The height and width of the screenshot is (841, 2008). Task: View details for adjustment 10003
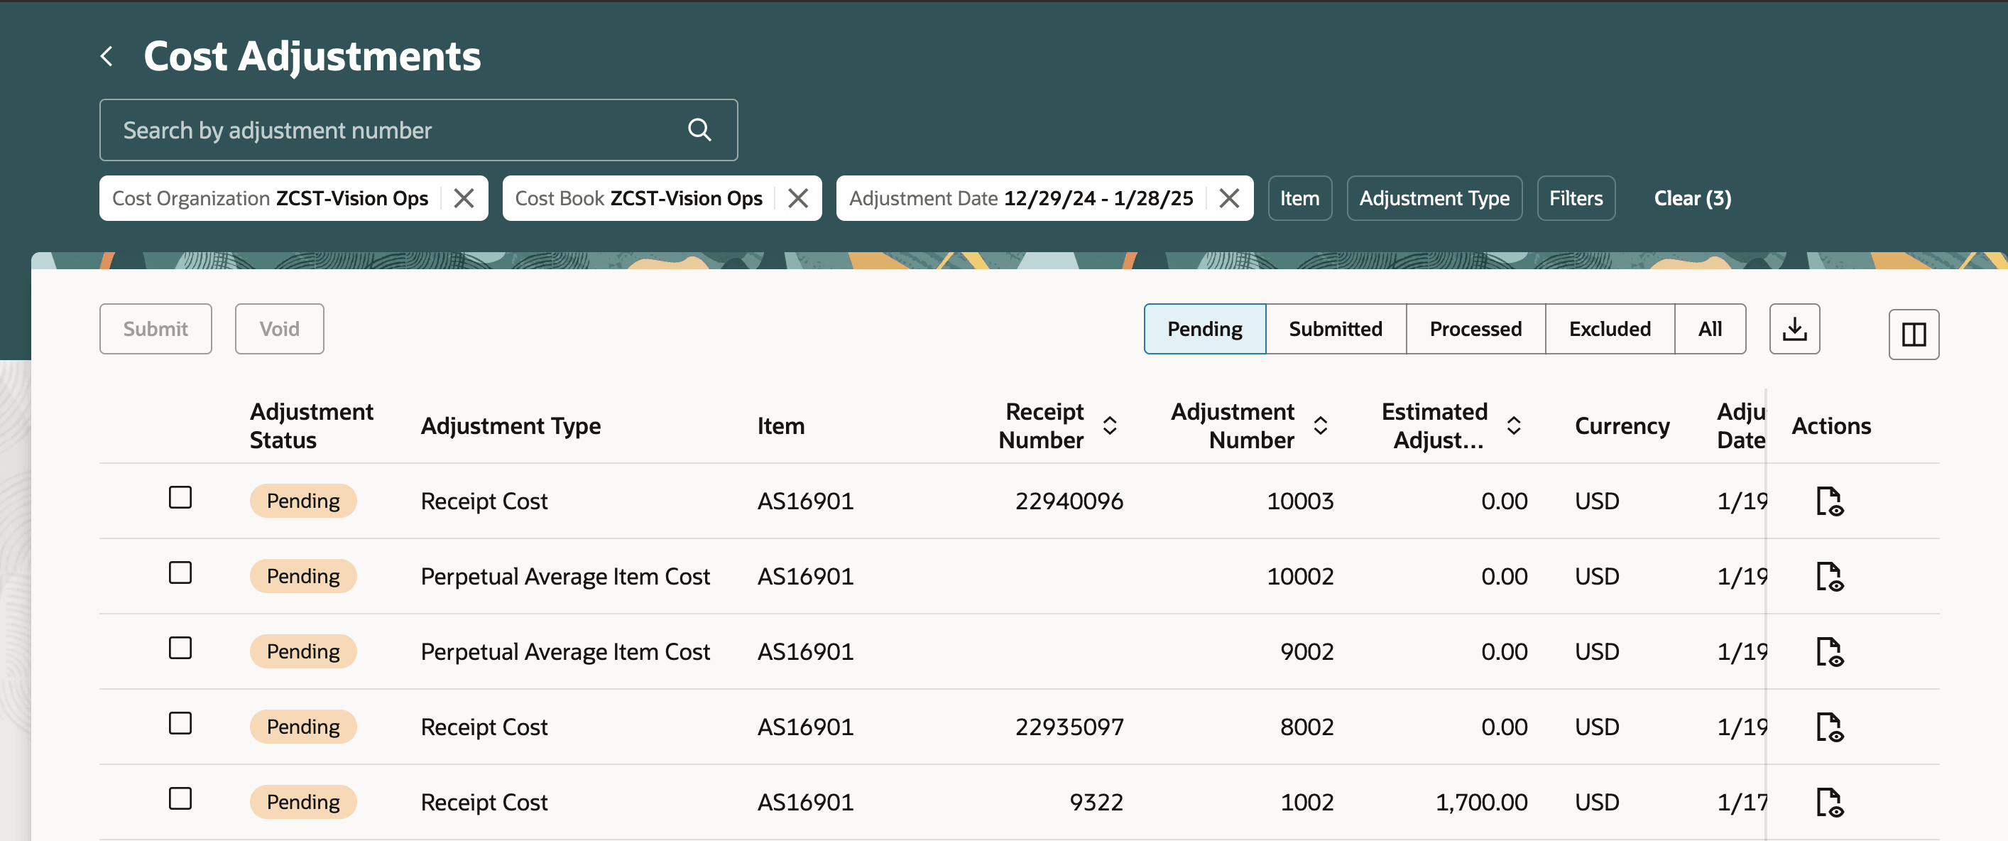[x=1830, y=500]
